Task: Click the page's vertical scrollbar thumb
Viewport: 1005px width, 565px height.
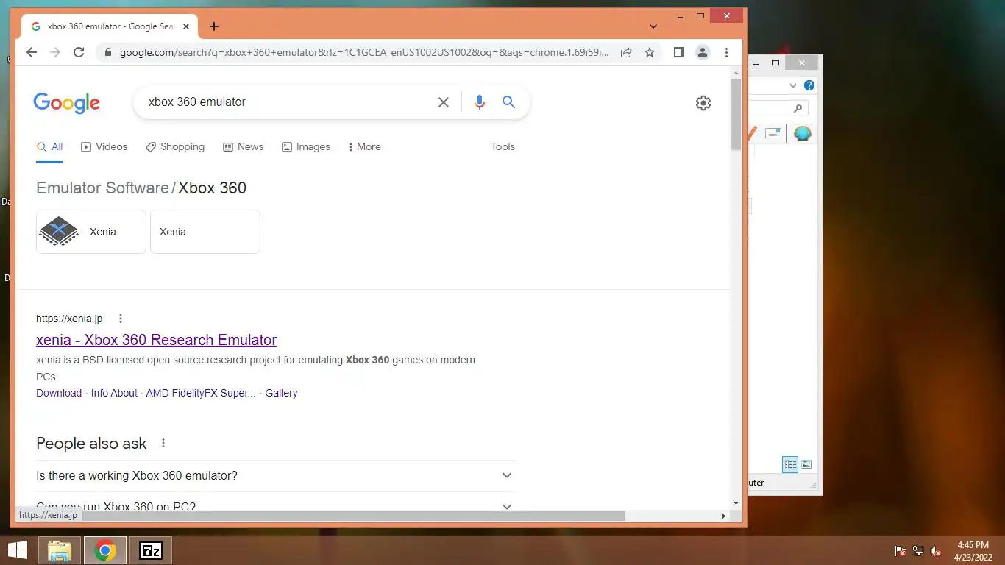Action: click(x=736, y=115)
